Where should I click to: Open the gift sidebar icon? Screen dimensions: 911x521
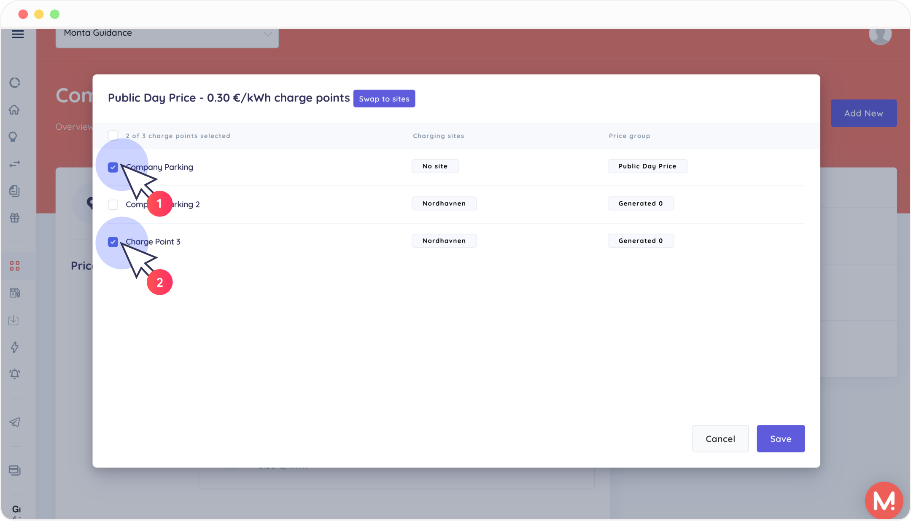pos(15,218)
